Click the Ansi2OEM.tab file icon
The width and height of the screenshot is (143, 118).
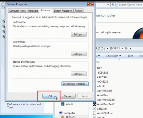pyautogui.click(x=95, y=113)
